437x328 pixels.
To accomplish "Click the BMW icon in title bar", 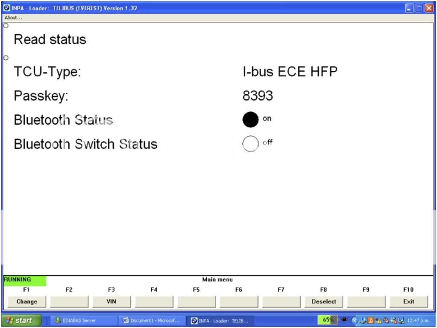I will 6,8.
